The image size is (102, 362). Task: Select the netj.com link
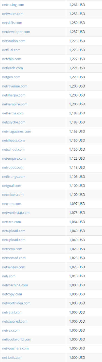tap(9, 276)
